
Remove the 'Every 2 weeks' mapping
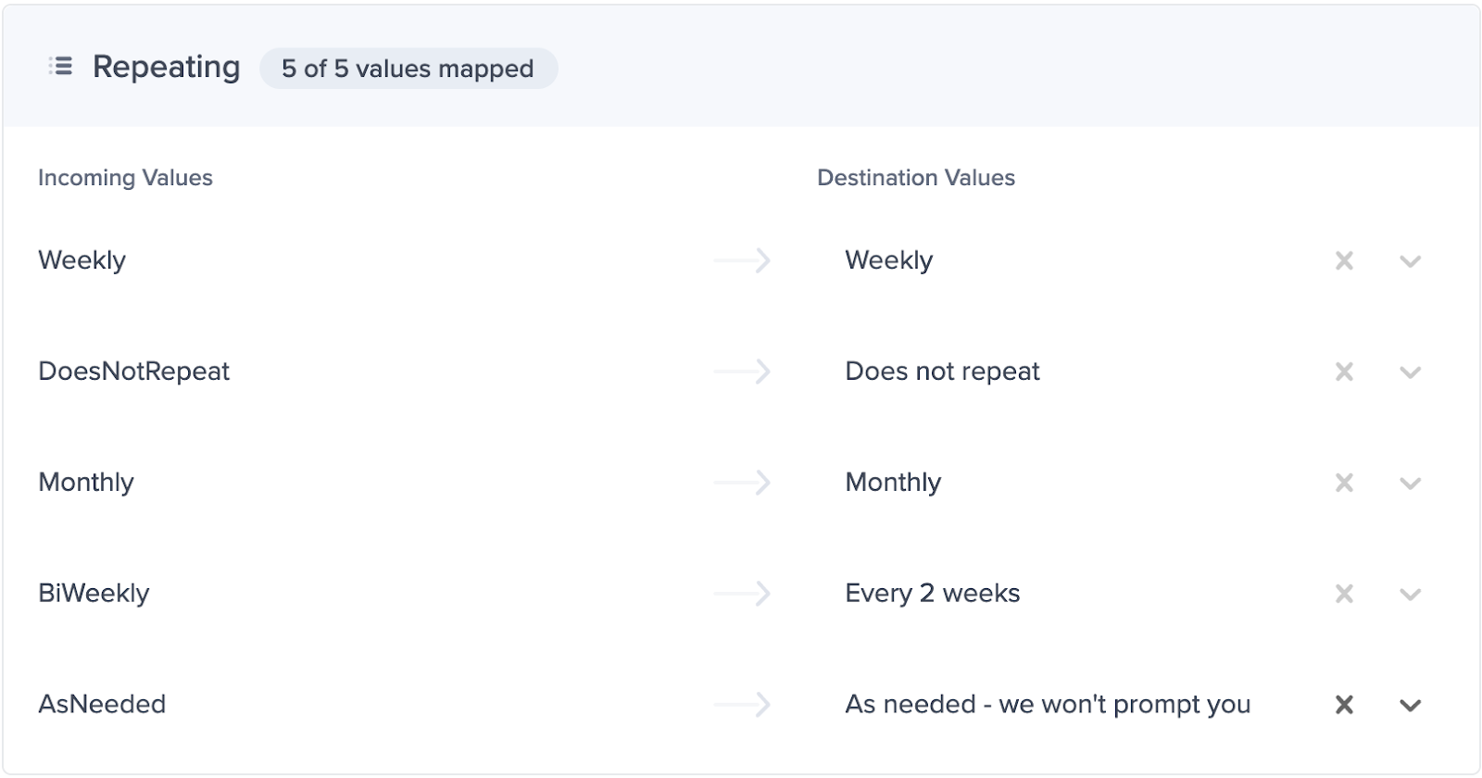pyautogui.click(x=1344, y=595)
